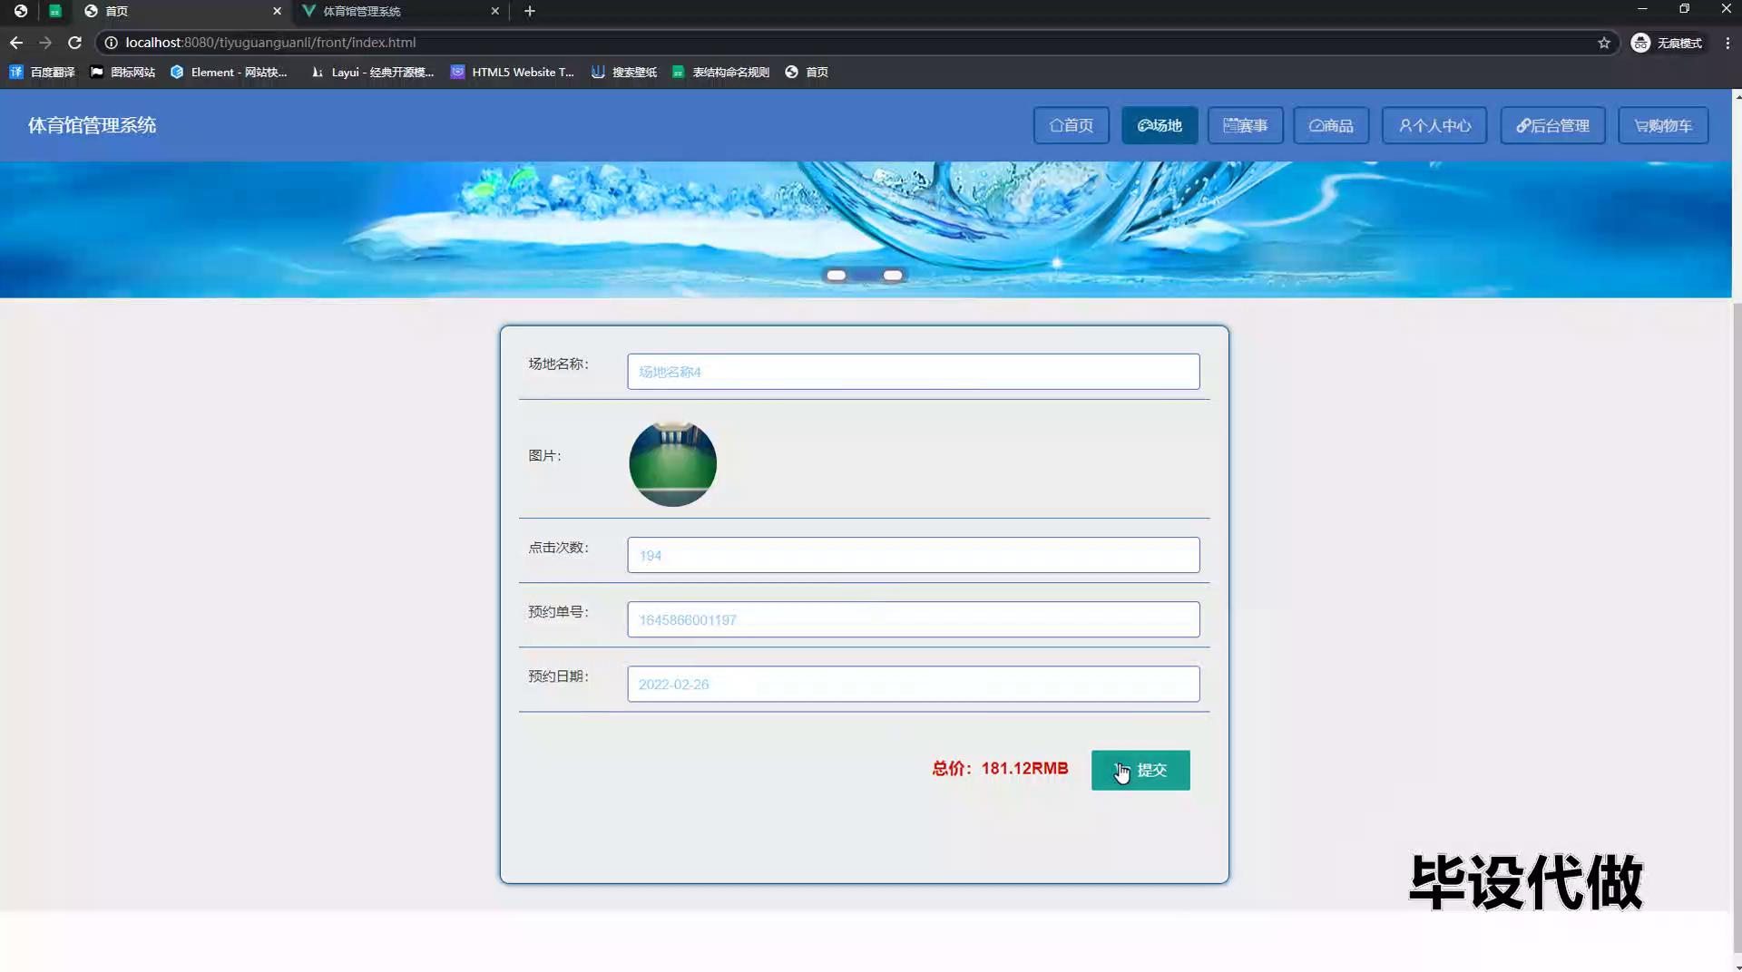The width and height of the screenshot is (1742, 972).
Task: Select the first carousel slide indicator
Action: tap(836, 275)
